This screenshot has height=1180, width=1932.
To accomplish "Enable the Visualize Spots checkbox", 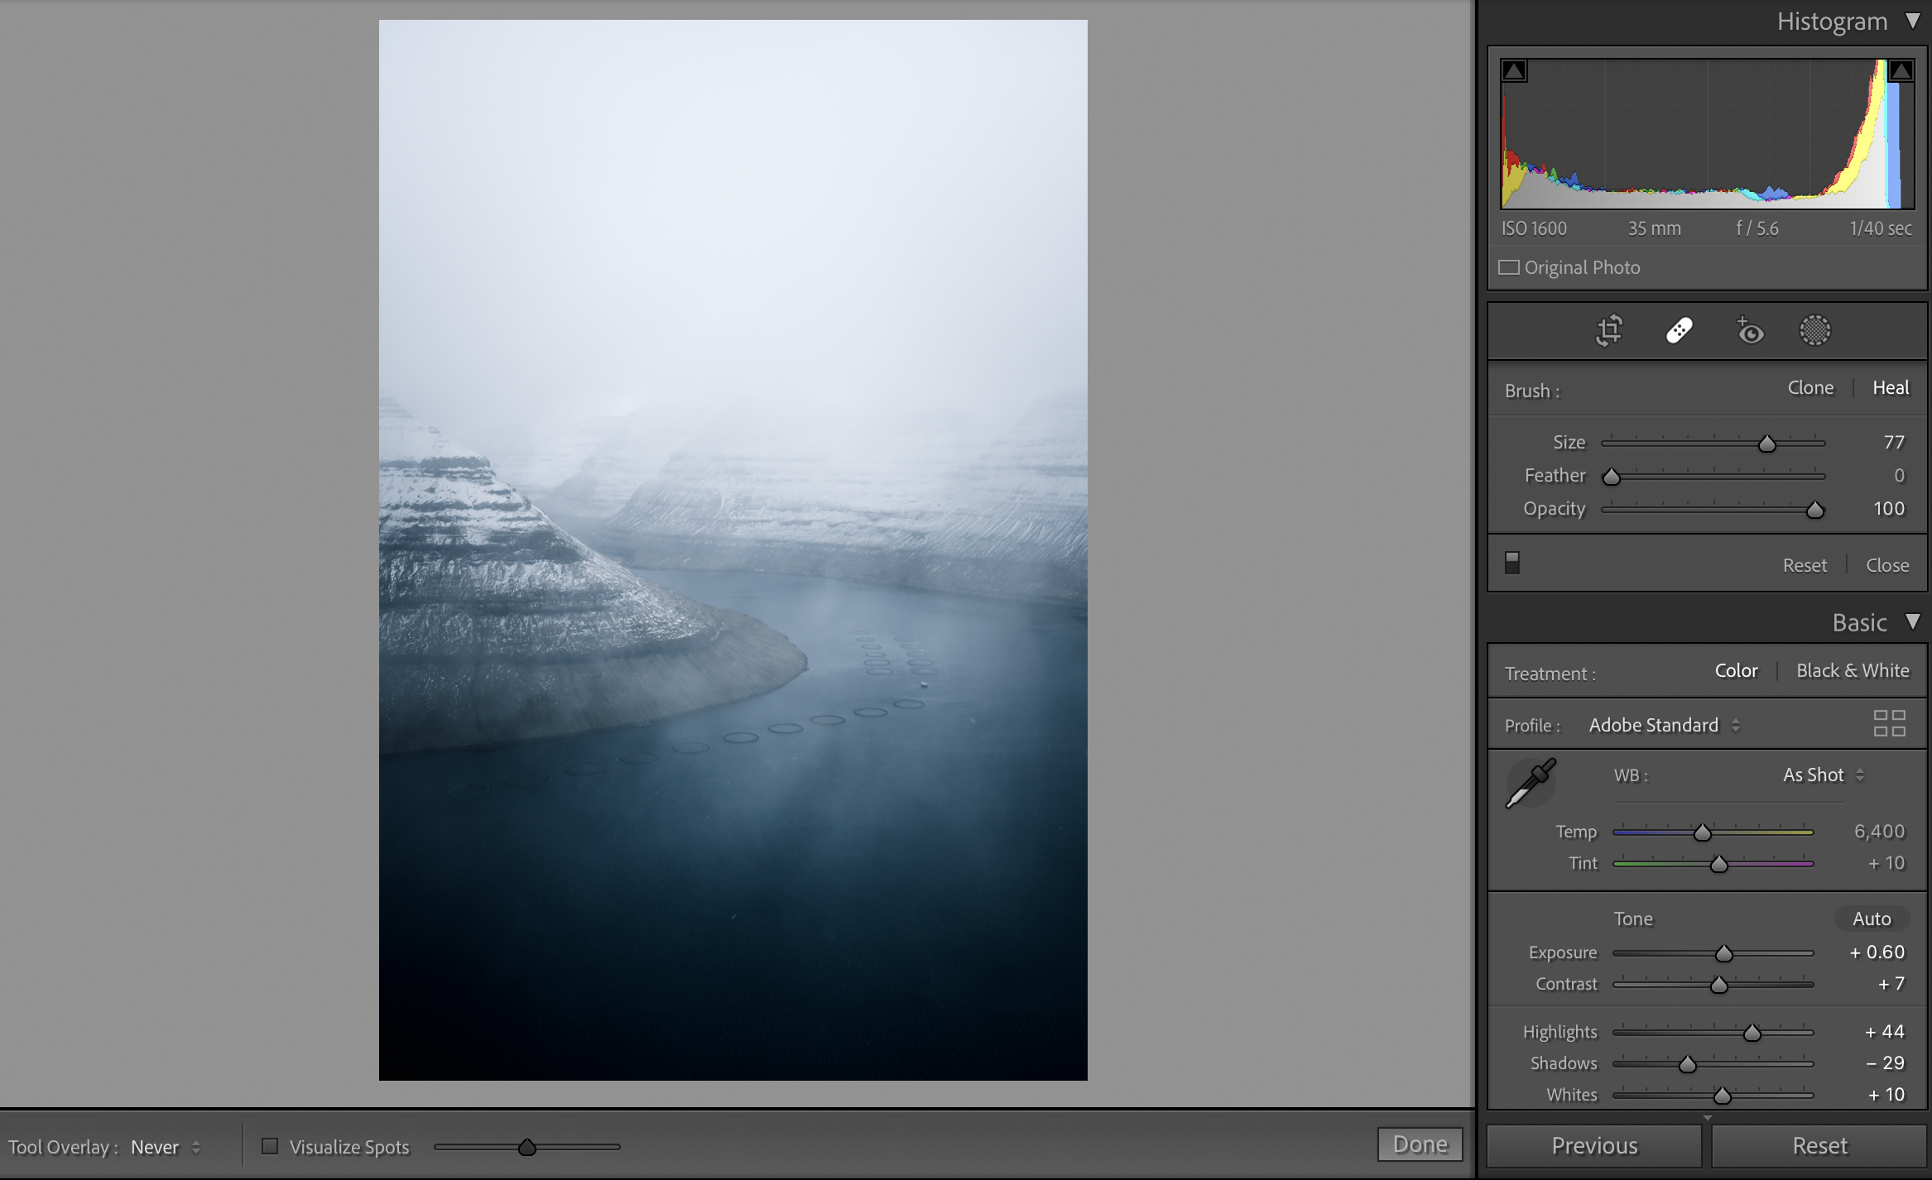I will 270,1146.
